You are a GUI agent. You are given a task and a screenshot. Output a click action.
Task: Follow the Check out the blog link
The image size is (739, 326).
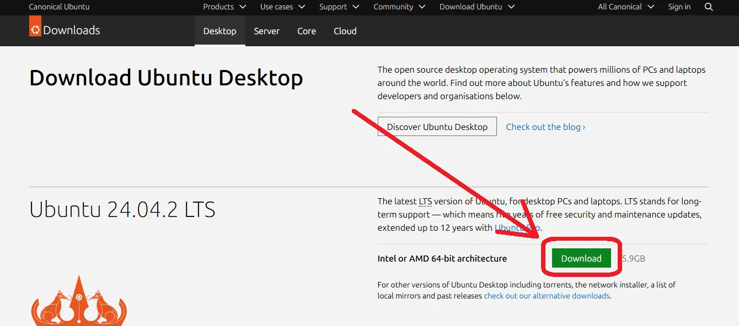(545, 127)
